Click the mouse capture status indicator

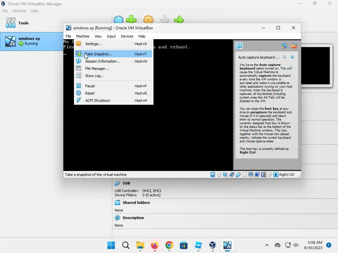pyautogui.click(x=269, y=175)
